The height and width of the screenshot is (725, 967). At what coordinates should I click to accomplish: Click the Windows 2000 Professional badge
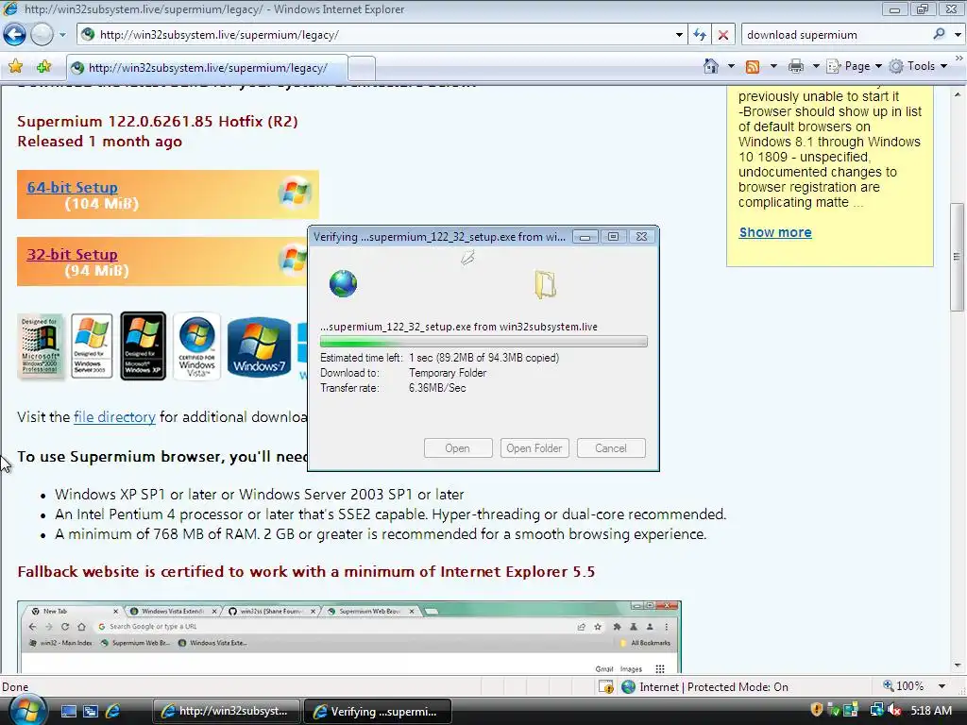click(41, 346)
